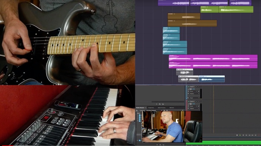Click the green Play button in transport
Image resolution: width=261 pixels, height=146 pixels.
point(240,135)
